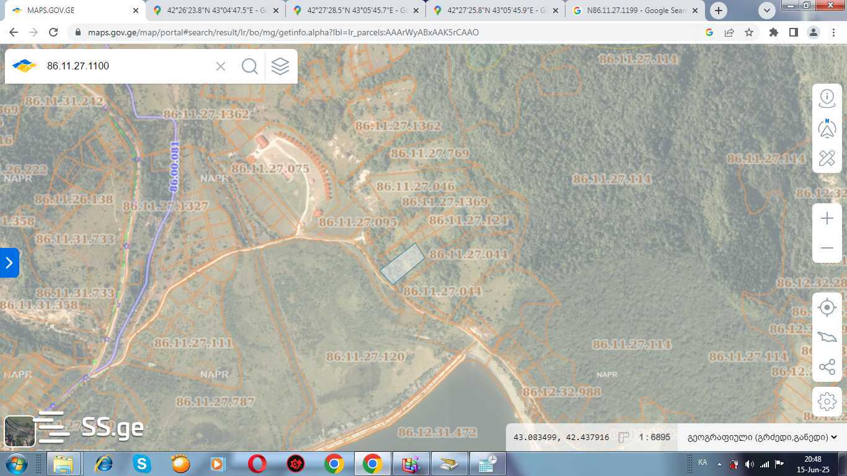Open Opera from the taskbar
Screen dimensions: 847x476
click(x=257, y=464)
